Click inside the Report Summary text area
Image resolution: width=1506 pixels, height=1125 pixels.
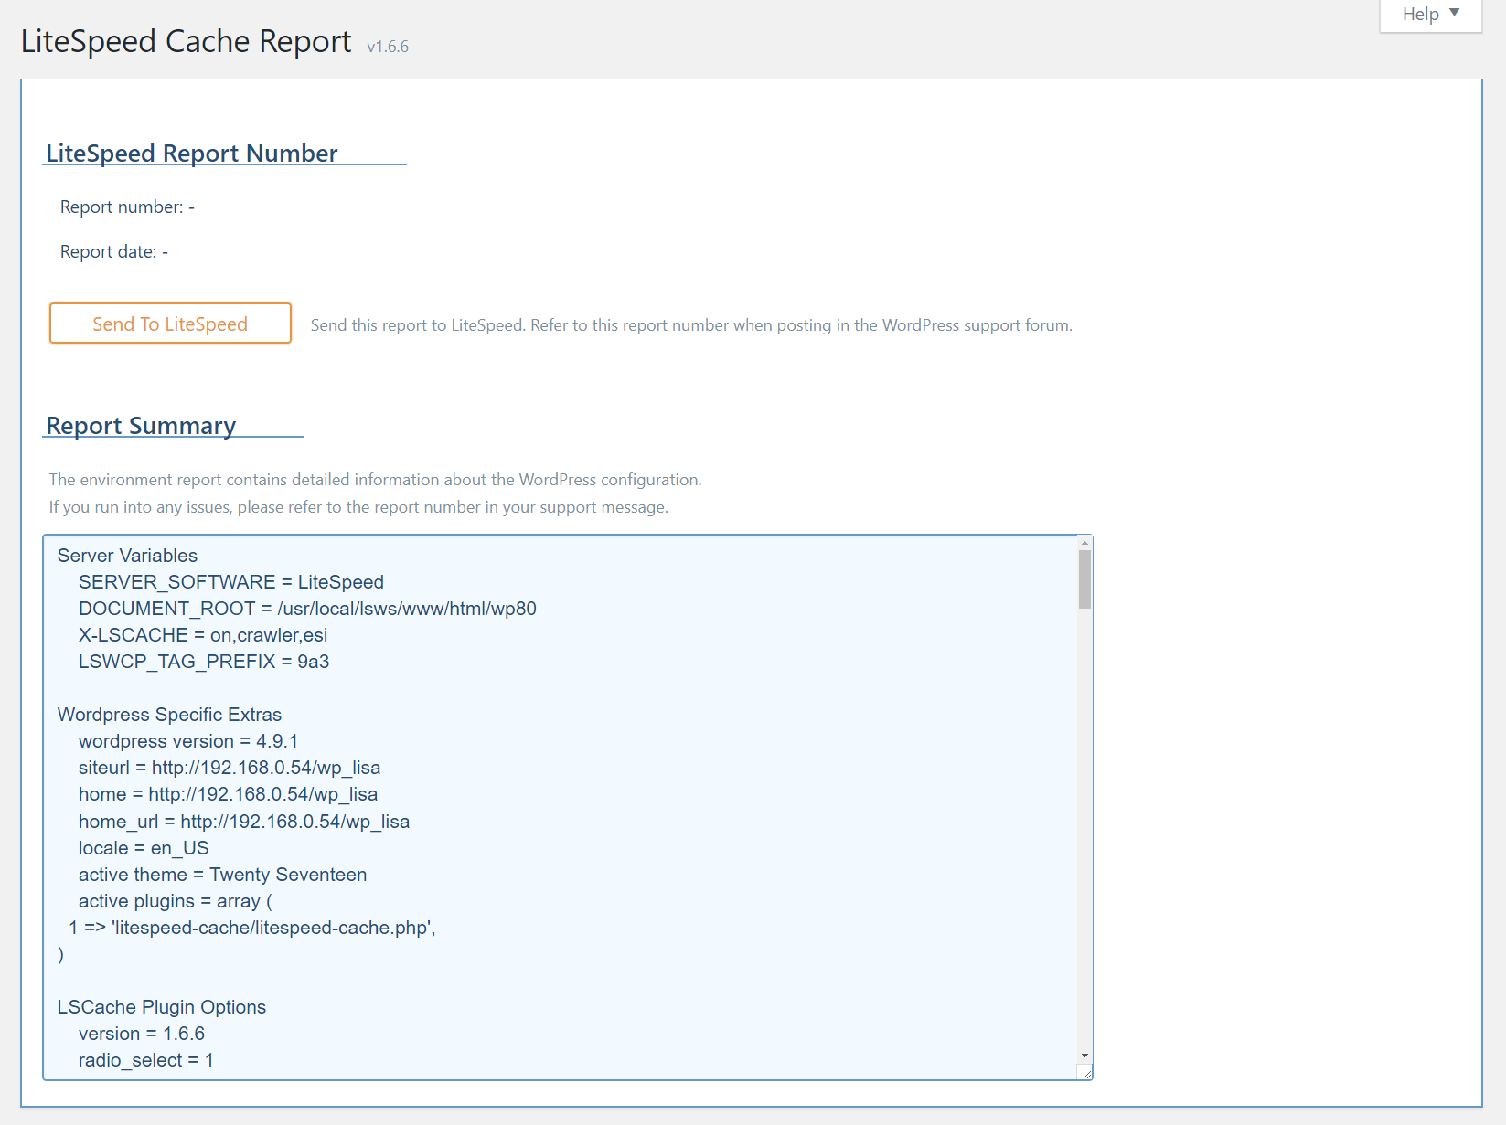567,807
